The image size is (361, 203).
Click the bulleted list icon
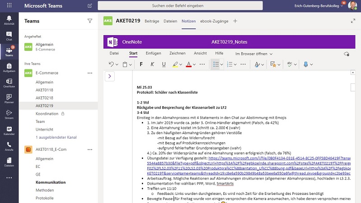216,64
